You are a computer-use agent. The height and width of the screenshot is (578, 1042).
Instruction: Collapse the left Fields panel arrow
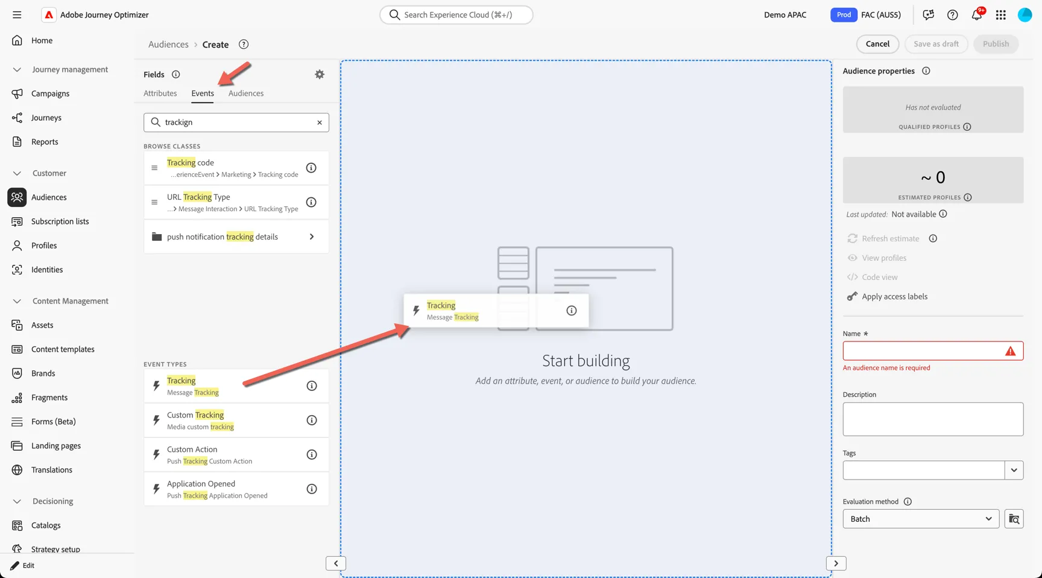click(336, 563)
